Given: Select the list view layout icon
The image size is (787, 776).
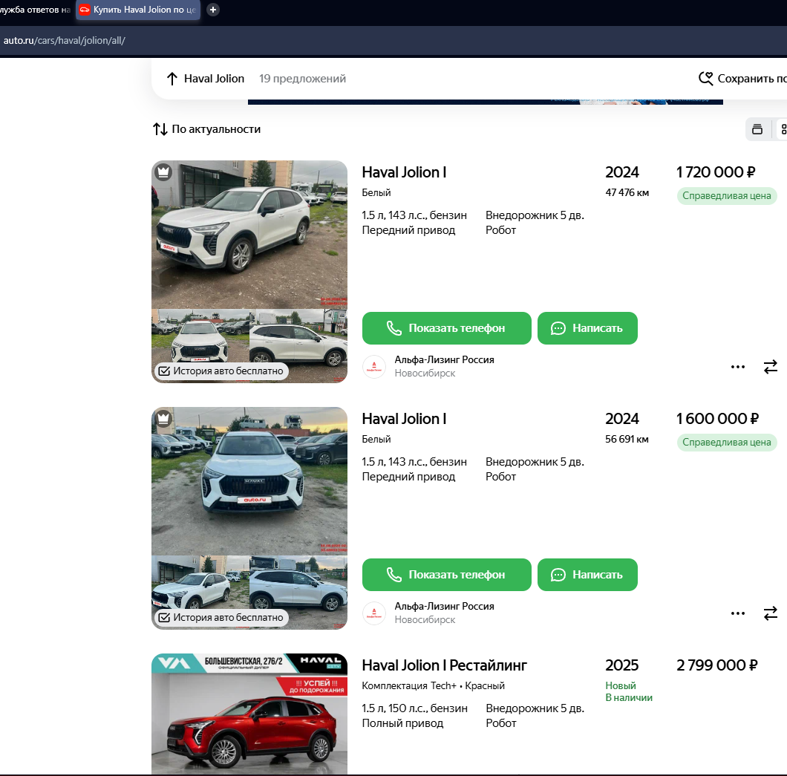Looking at the screenshot, I should 757,129.
